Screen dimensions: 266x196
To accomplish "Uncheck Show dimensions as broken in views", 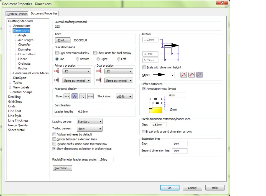I will point(54,149).
